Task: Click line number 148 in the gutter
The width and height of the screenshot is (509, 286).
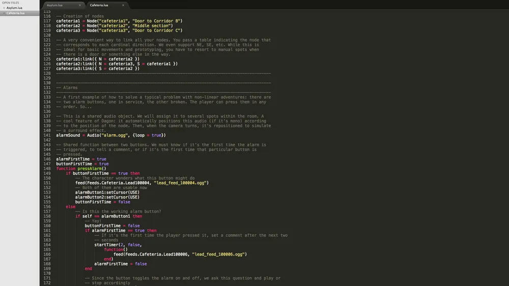Action: click(x=47, y=169)
